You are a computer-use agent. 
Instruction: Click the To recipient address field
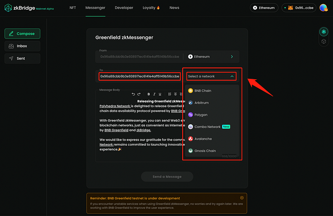click(x=139, y=76)
